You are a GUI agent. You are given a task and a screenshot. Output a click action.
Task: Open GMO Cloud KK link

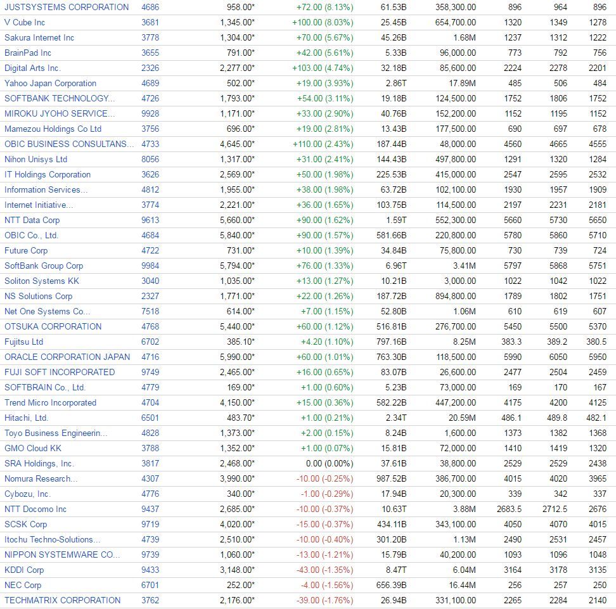(32, 449)
